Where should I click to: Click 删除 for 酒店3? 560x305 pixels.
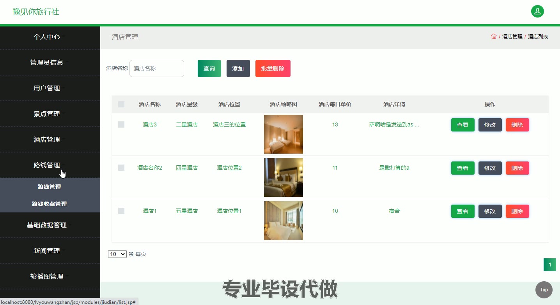click(517, 125)
